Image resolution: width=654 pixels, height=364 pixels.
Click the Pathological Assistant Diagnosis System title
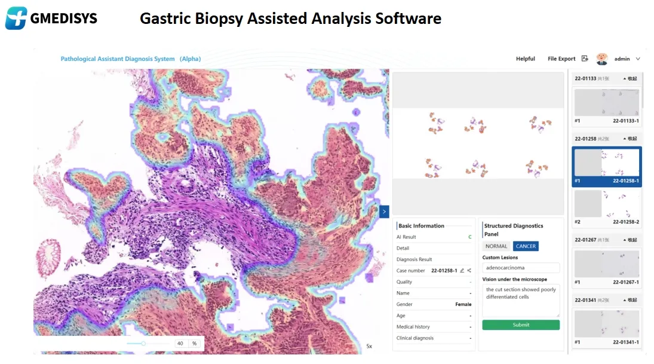[130, 59]
